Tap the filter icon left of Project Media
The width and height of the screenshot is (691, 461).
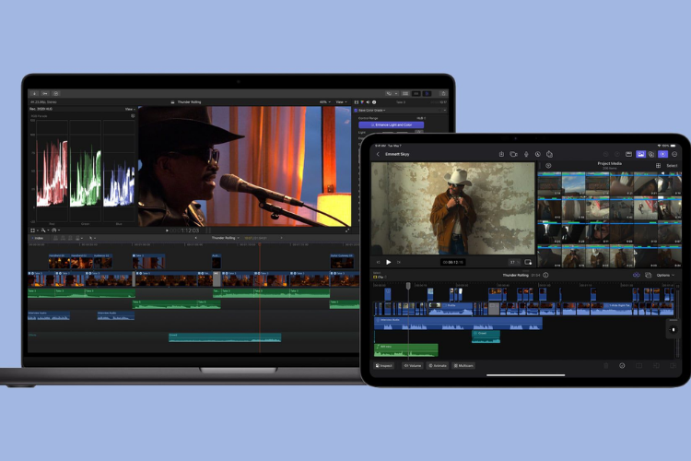tap(548, 165)
